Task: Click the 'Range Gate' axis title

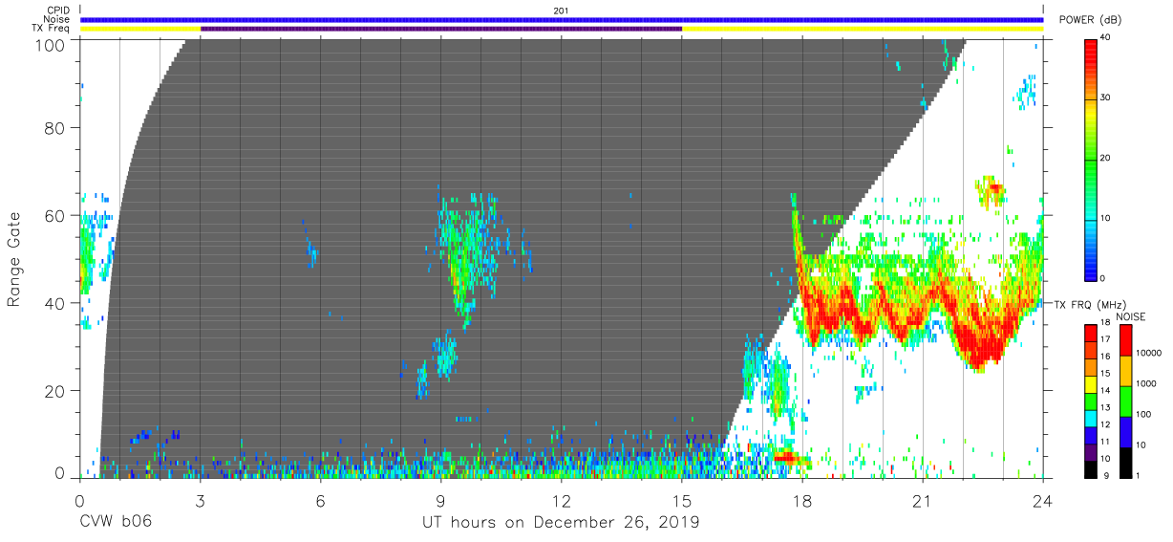Action: (x=14, y=260)
